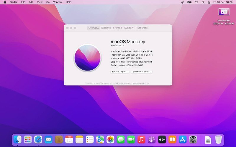Screen dimensions: 236x147
Task: Open the Apple menu
Action: point(5,2)
